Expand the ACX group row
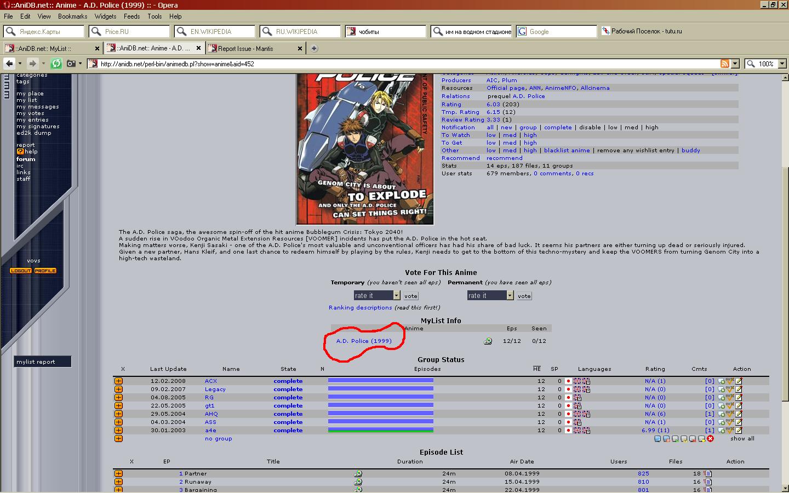789x493 pixels. [x=118, y=381]
